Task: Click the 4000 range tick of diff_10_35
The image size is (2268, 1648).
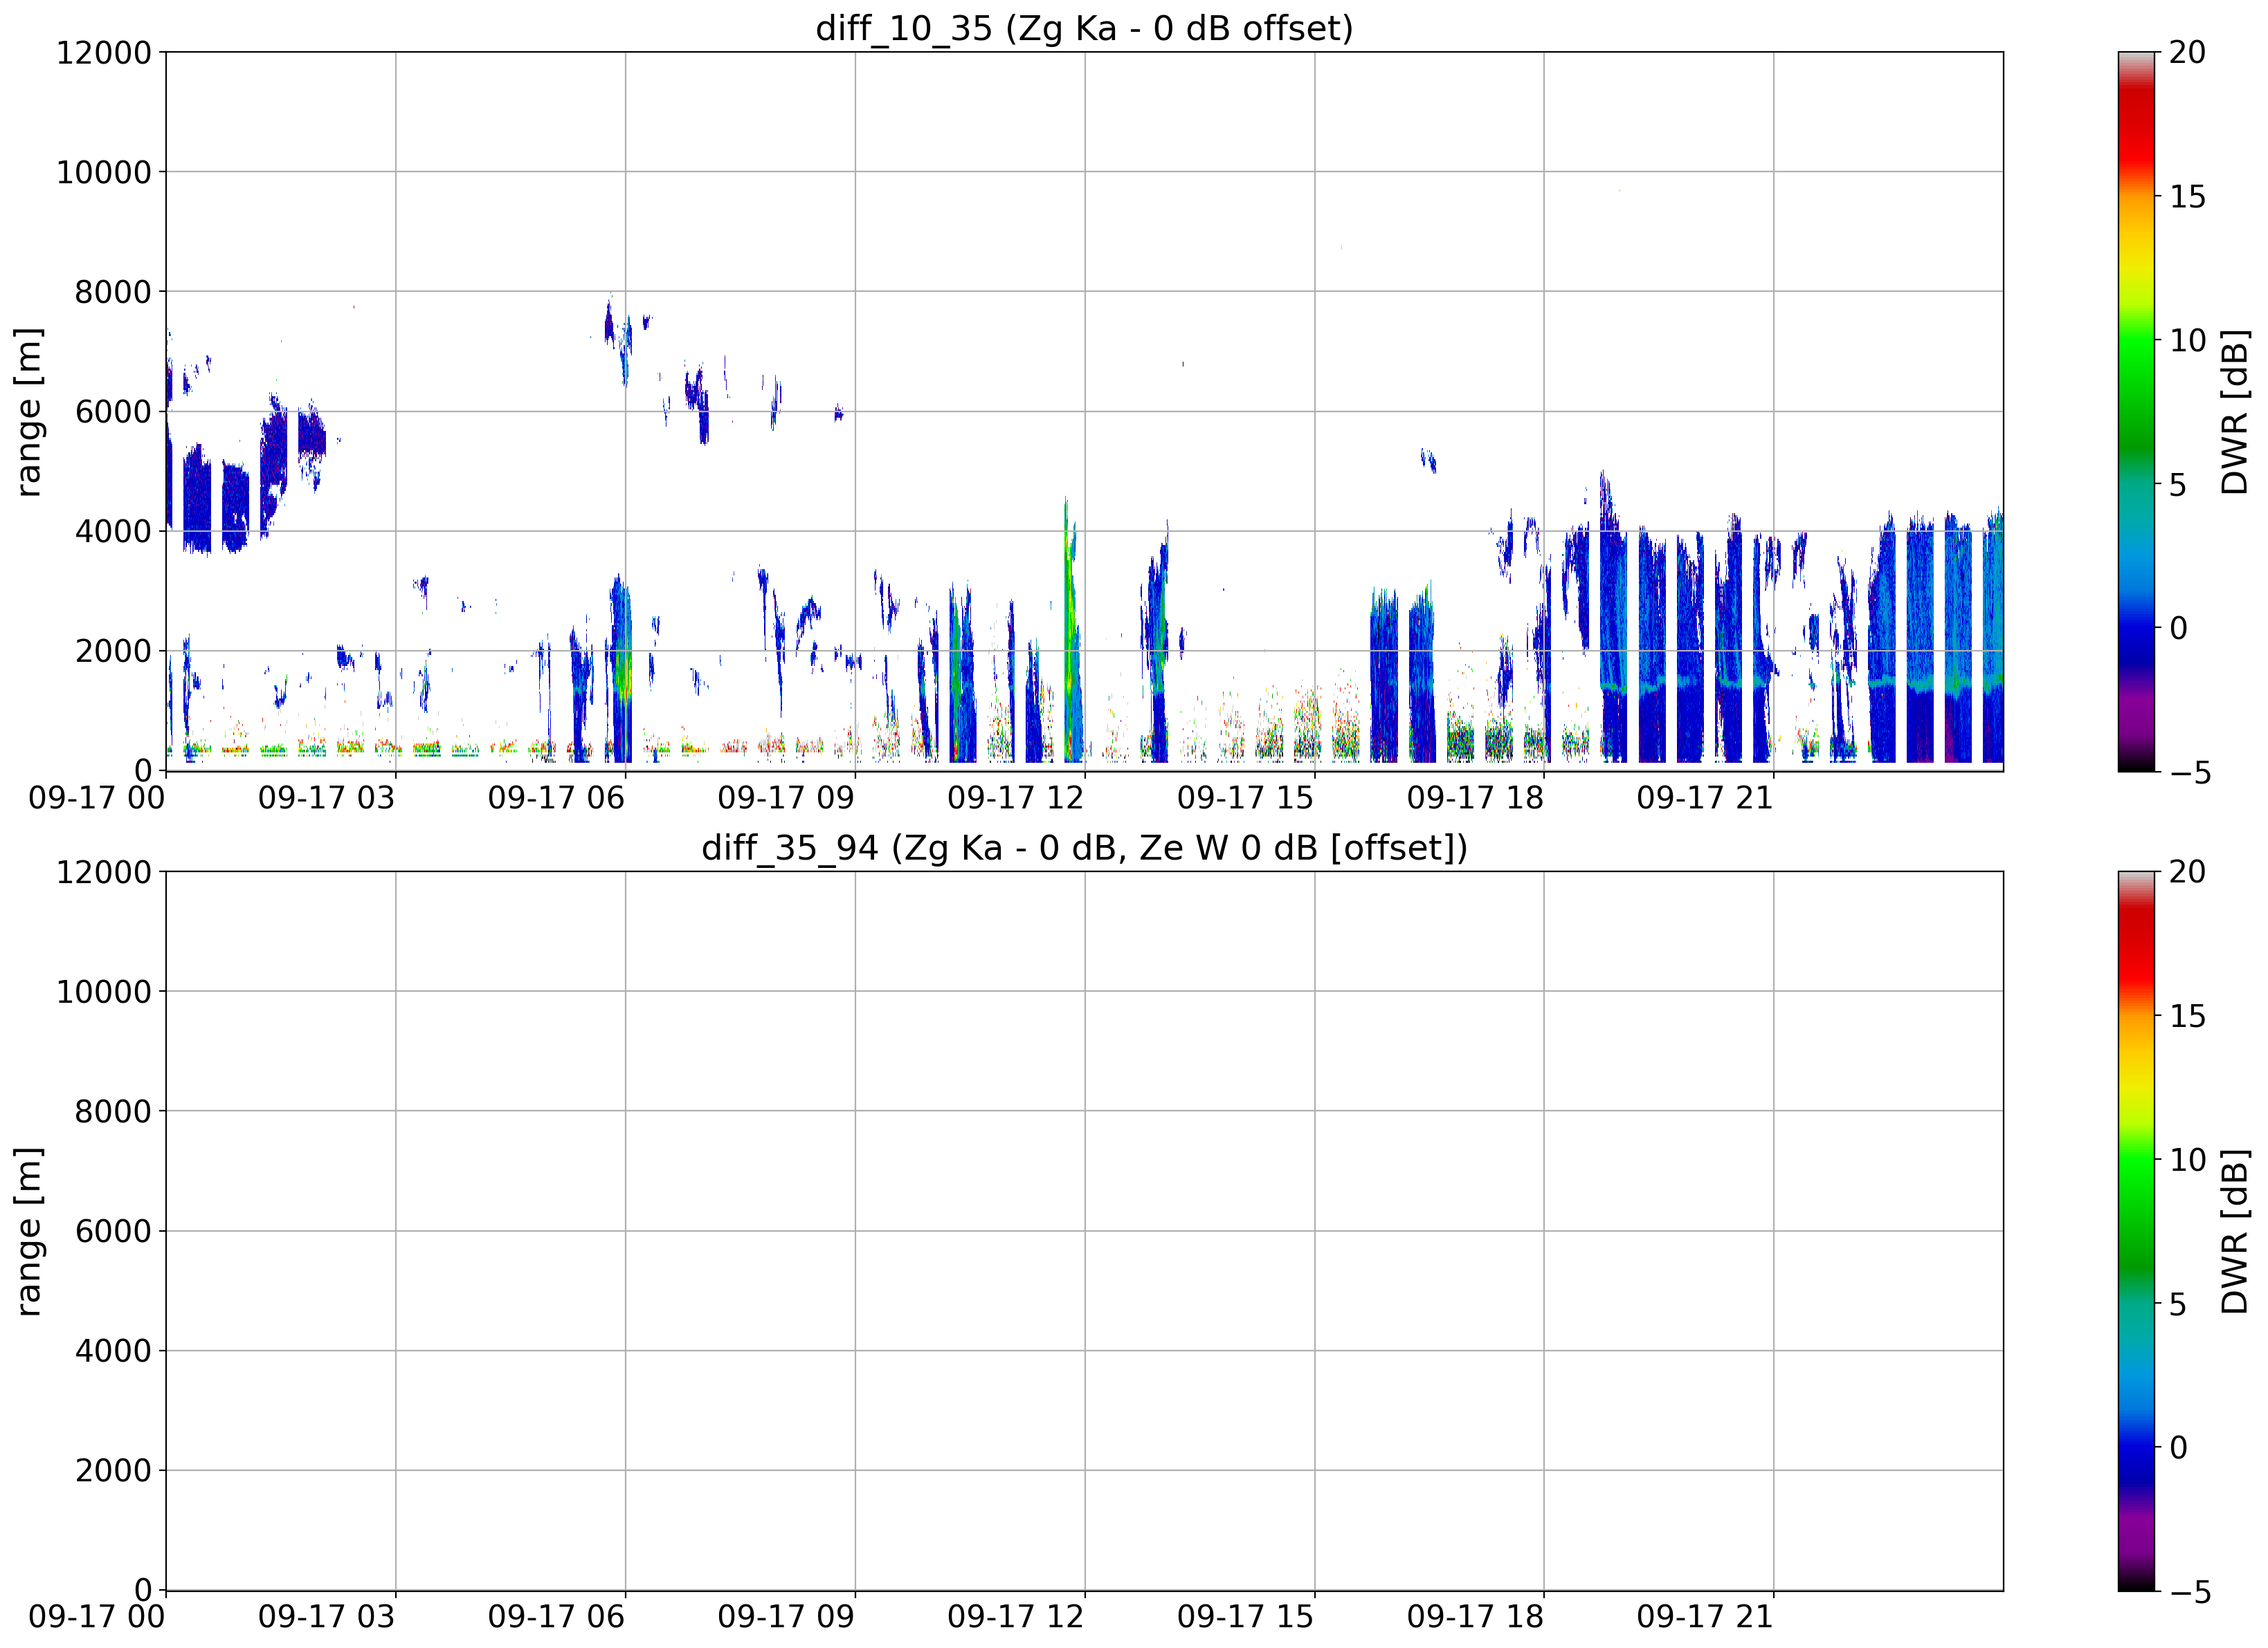Action: coord(113,530)
